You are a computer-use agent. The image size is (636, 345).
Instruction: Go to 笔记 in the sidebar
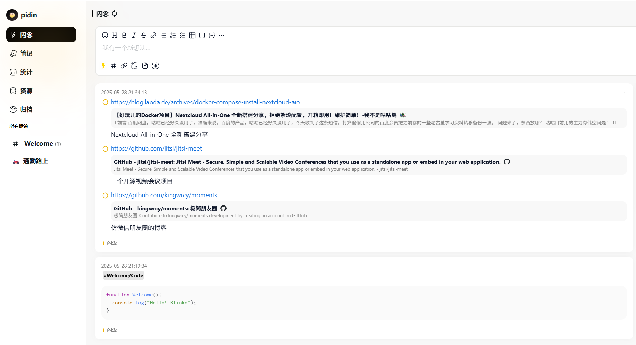[26, 54]
